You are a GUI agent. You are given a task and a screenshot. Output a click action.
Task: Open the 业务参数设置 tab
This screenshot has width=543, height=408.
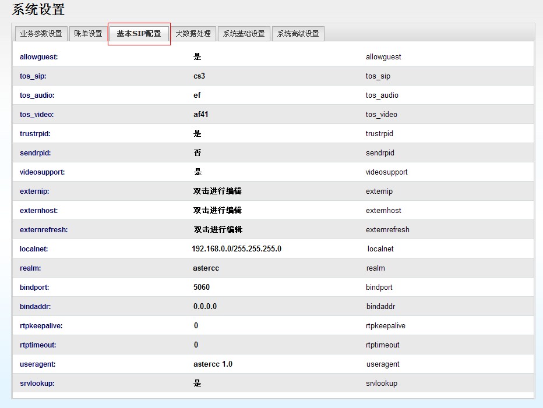41,34
